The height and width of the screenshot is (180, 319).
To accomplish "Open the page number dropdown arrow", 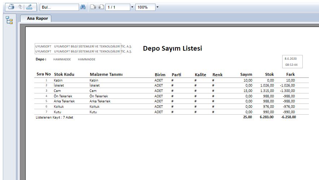I will pyautogui.click(x=132, y=7).
